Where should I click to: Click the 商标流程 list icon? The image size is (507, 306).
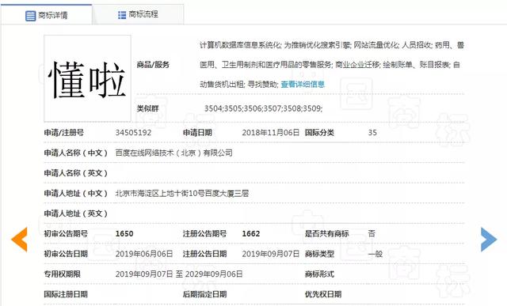(122, 15)
